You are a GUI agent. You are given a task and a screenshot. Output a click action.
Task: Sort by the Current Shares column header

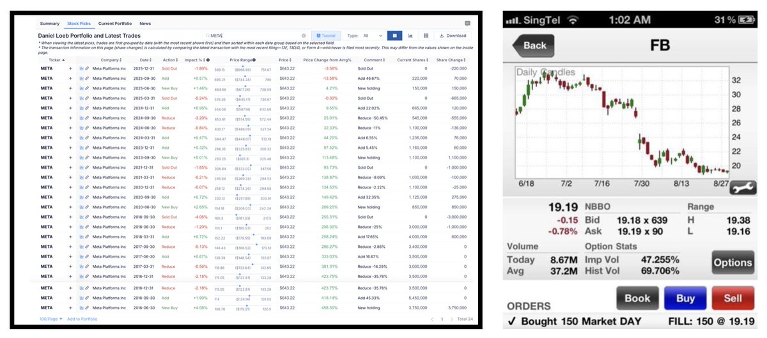412,59
